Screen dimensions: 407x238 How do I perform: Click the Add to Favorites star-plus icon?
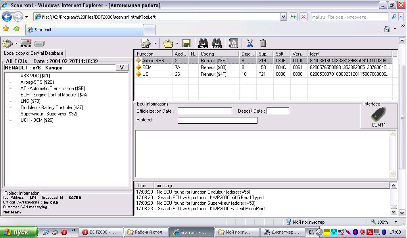click(17, 29)
